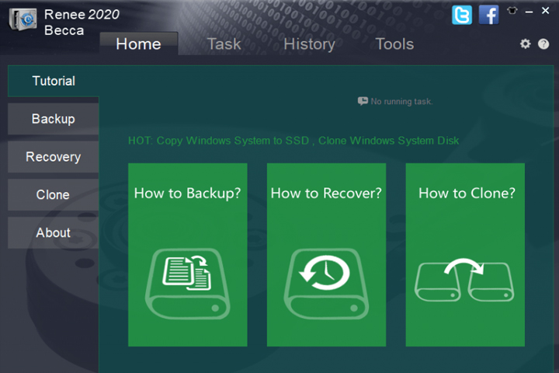Switch to the Task tab

[x=224, y=44]
